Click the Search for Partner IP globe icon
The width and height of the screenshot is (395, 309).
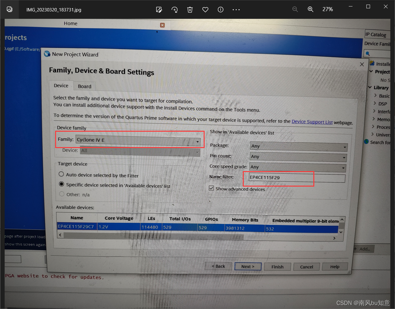click(x=366, y=142)
